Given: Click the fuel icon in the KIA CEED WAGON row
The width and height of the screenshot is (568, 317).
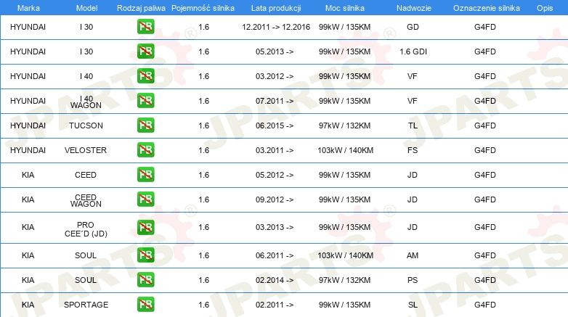Looking at the screenshot, I should pos(145,199).
